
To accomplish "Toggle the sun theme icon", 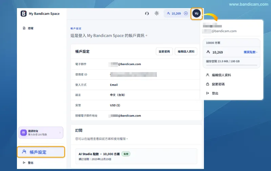I will click(x=157, y=13).
